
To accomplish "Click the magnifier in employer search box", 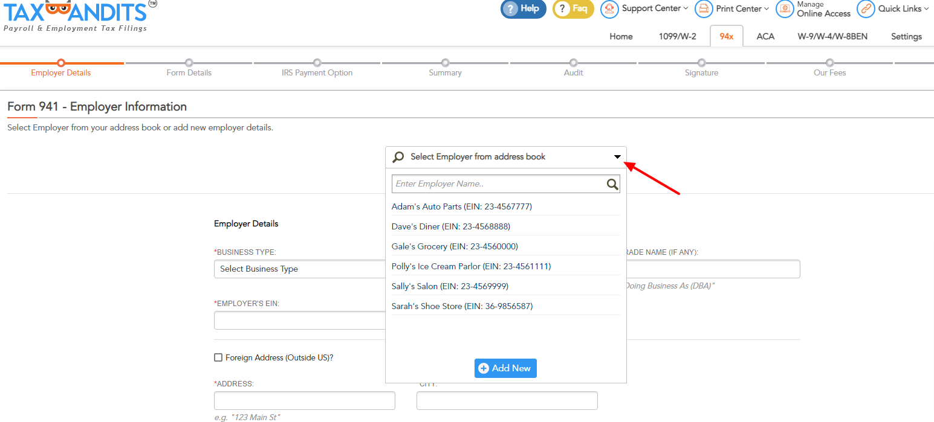I will coord(612,184).
